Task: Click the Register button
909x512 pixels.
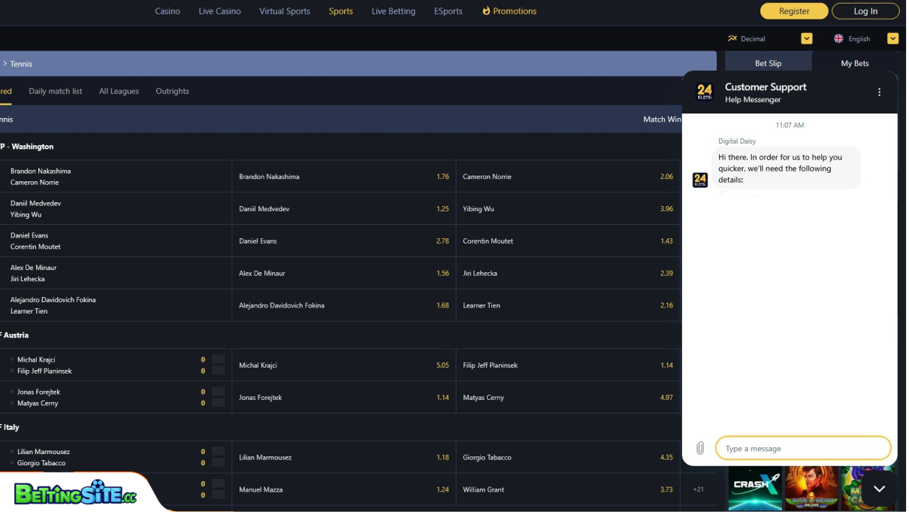Action: tap(794, 11)
